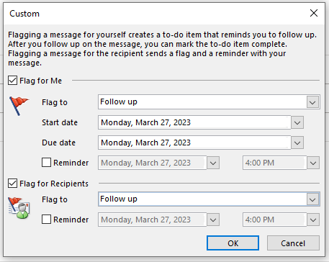The width and height of the screenshot is (329, 262).
Task: Click into the Due date field
Action: click(x=194, y=143)
